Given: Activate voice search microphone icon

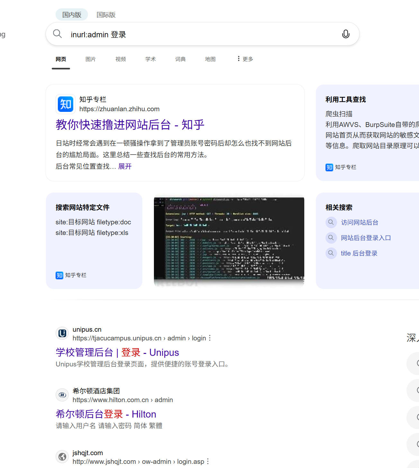Looking at the screenshot, I should tap(346, 34).
